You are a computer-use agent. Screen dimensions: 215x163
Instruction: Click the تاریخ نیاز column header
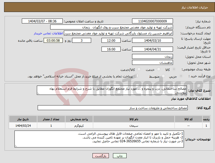pyautogui.click(x=23, y=119)
